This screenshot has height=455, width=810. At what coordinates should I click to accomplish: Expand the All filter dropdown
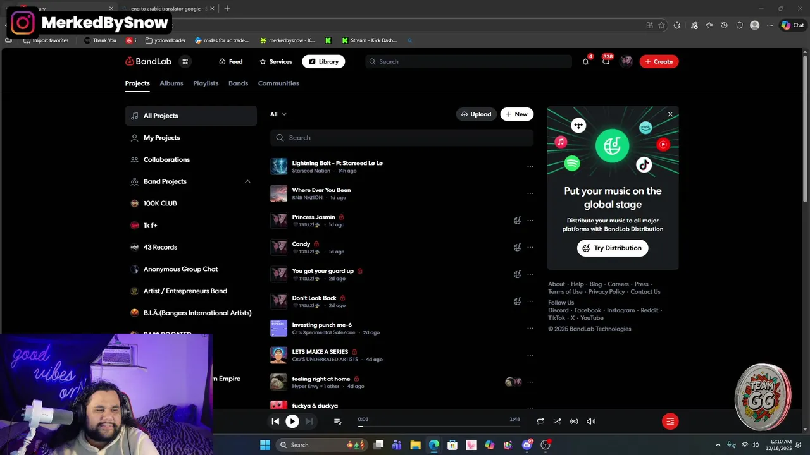(278, 114)
